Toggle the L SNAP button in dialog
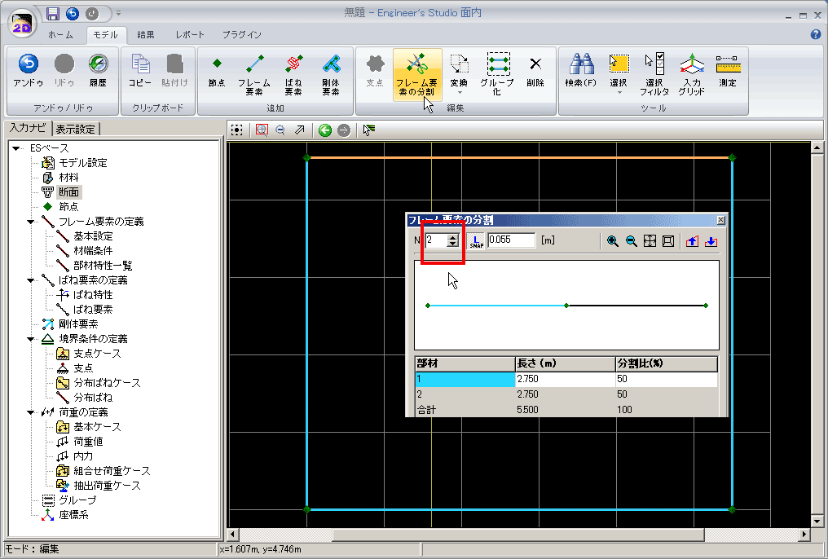 [476, 241]
